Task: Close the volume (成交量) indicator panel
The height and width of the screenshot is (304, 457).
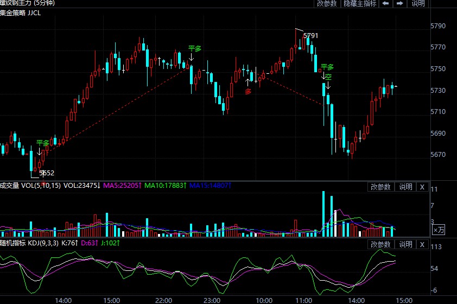Action: click(422, 187)
